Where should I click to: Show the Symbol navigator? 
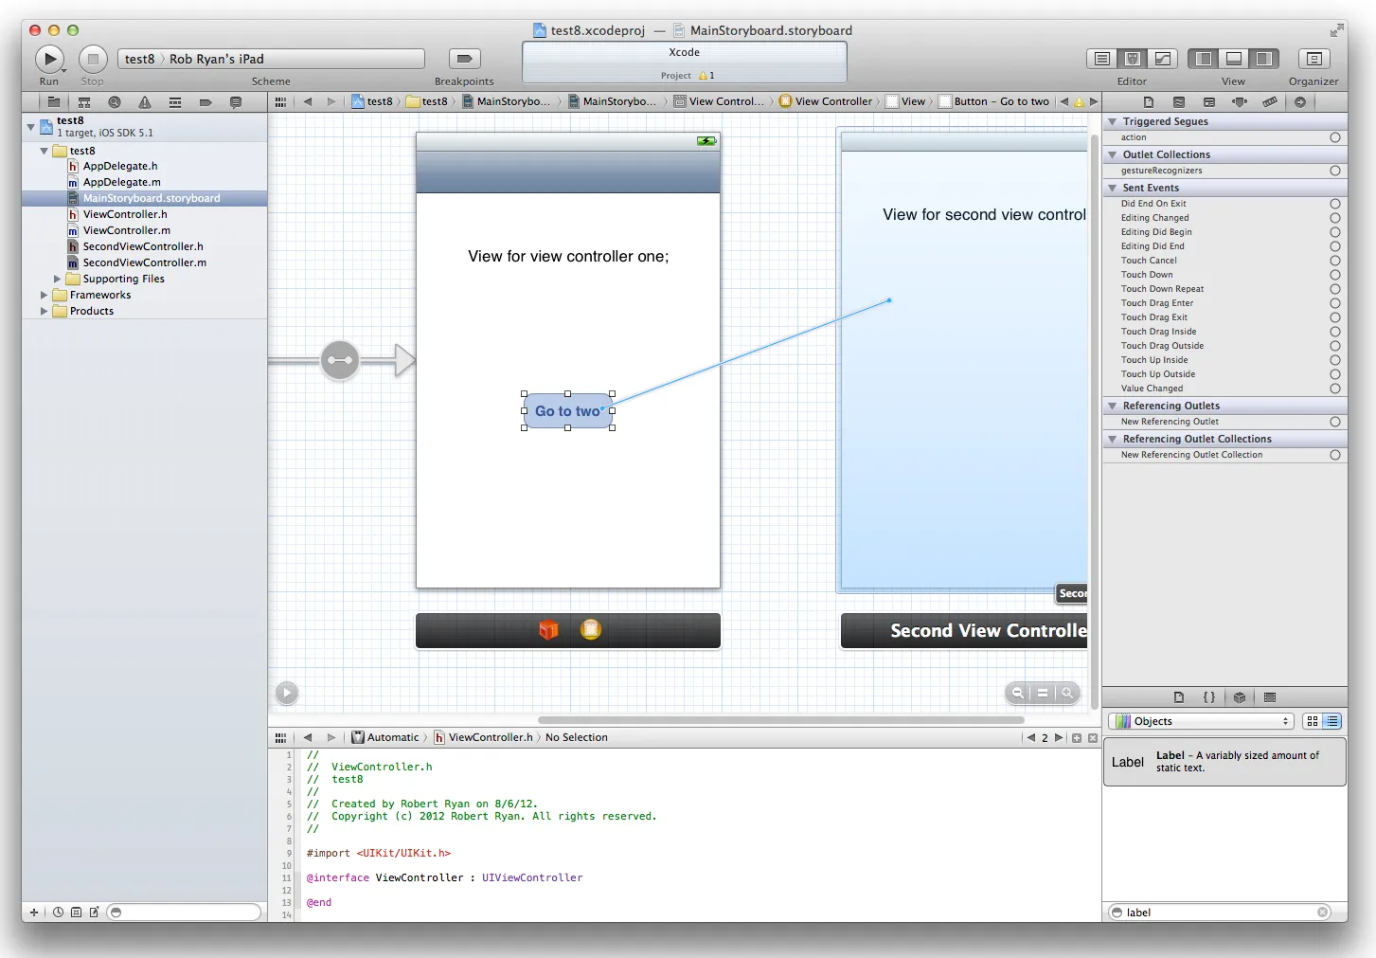click(84, 102)
